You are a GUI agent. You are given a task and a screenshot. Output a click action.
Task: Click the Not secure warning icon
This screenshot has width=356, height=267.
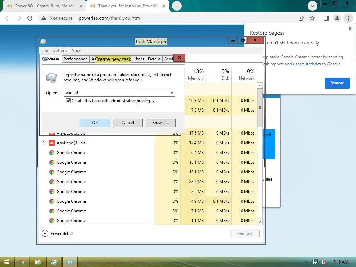click(44, 18)
